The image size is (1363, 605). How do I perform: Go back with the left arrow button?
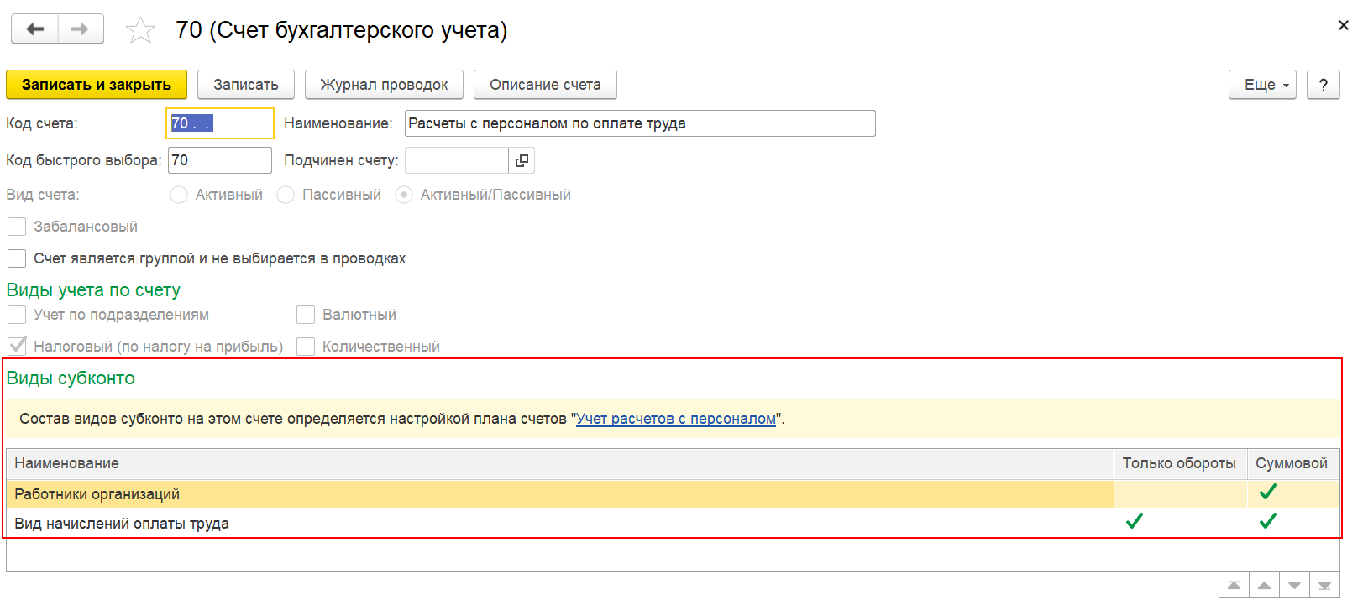[34, 29]
